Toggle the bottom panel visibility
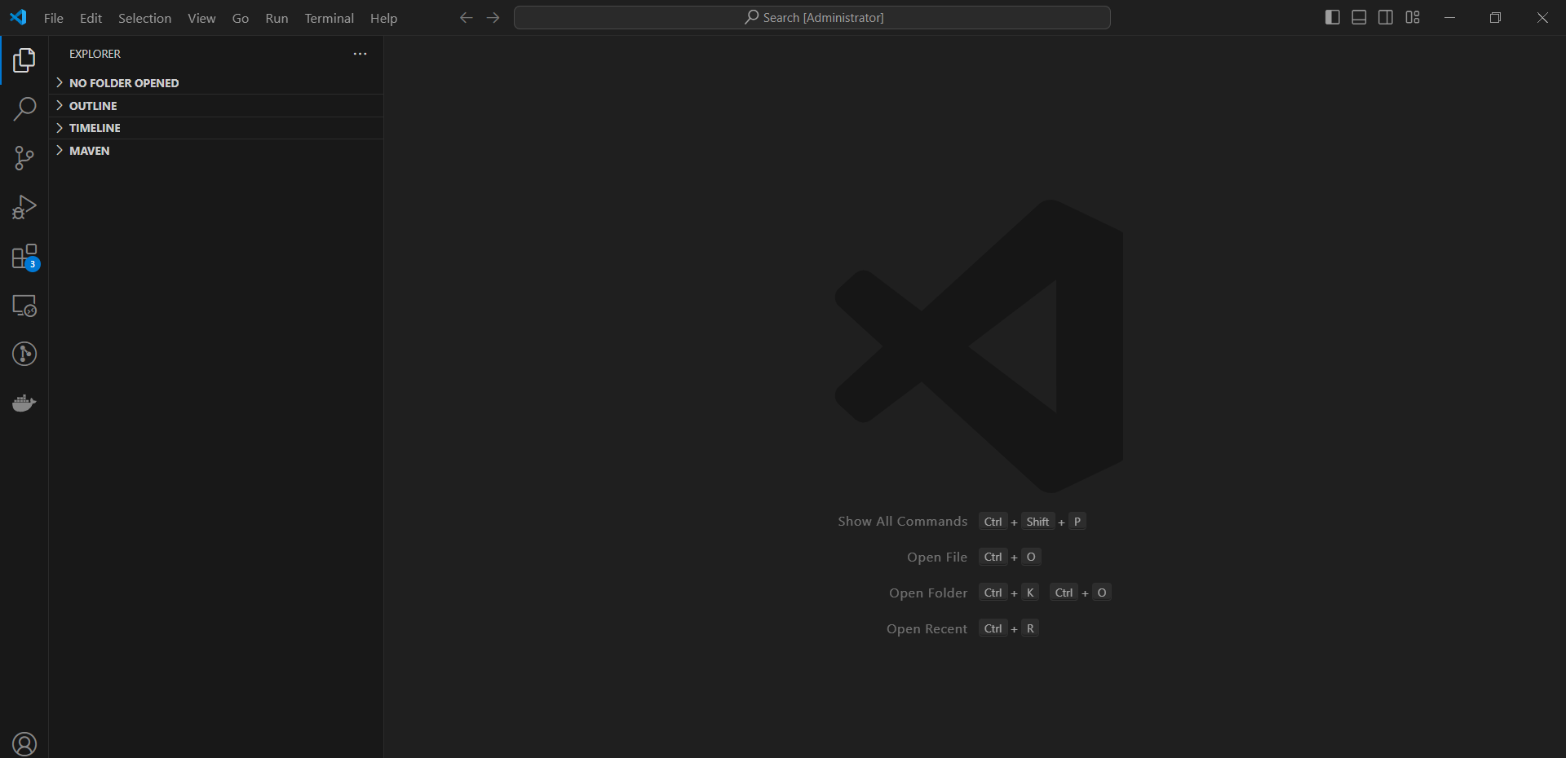 (1359, 17)
